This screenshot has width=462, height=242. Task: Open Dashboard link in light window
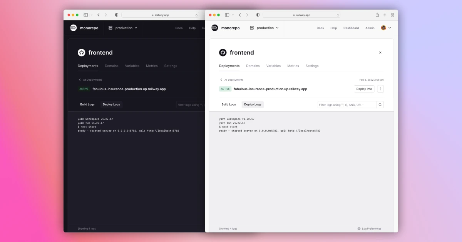pos(351,28)
